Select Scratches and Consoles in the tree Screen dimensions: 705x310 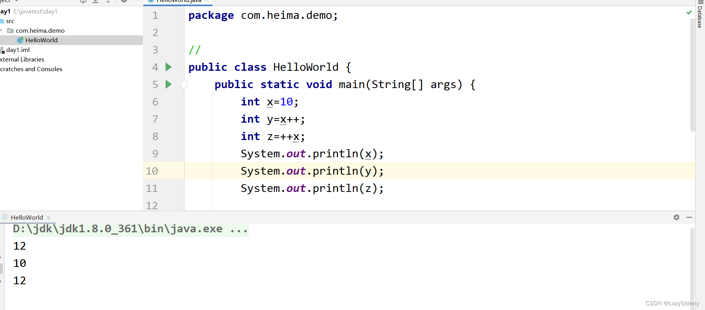pyautogui.click(x=31, y=69)
